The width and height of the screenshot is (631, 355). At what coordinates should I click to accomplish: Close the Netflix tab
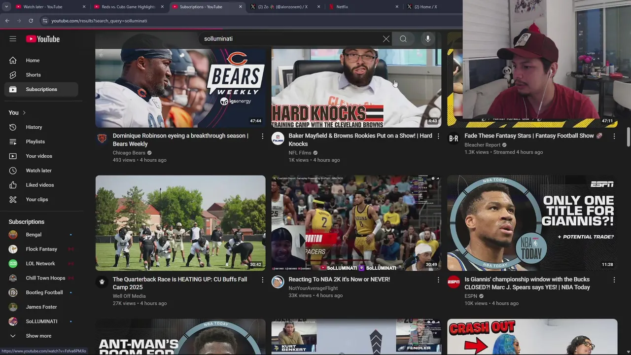(x=397, y=7)
